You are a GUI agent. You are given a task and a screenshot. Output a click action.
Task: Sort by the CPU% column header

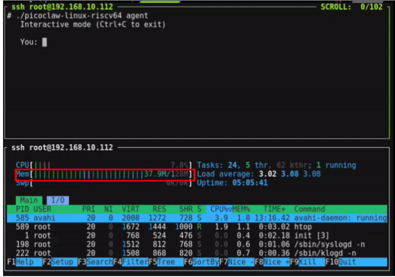[219, 209]
